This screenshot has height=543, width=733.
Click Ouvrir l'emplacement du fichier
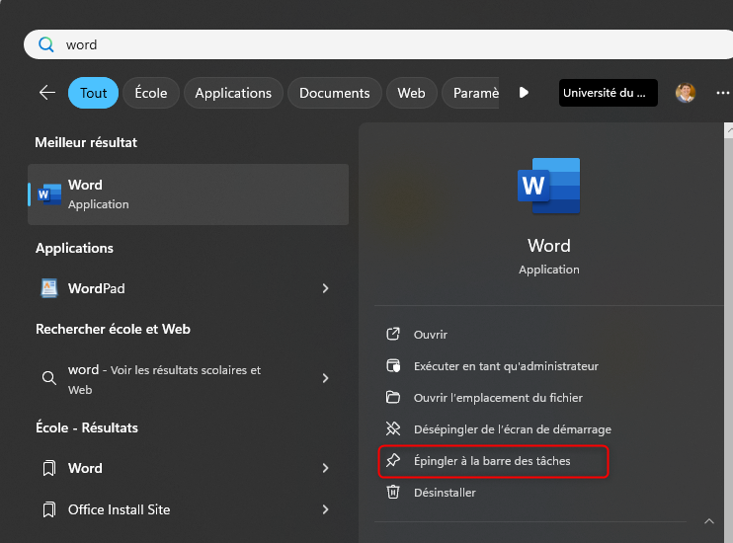pos(498,398)
